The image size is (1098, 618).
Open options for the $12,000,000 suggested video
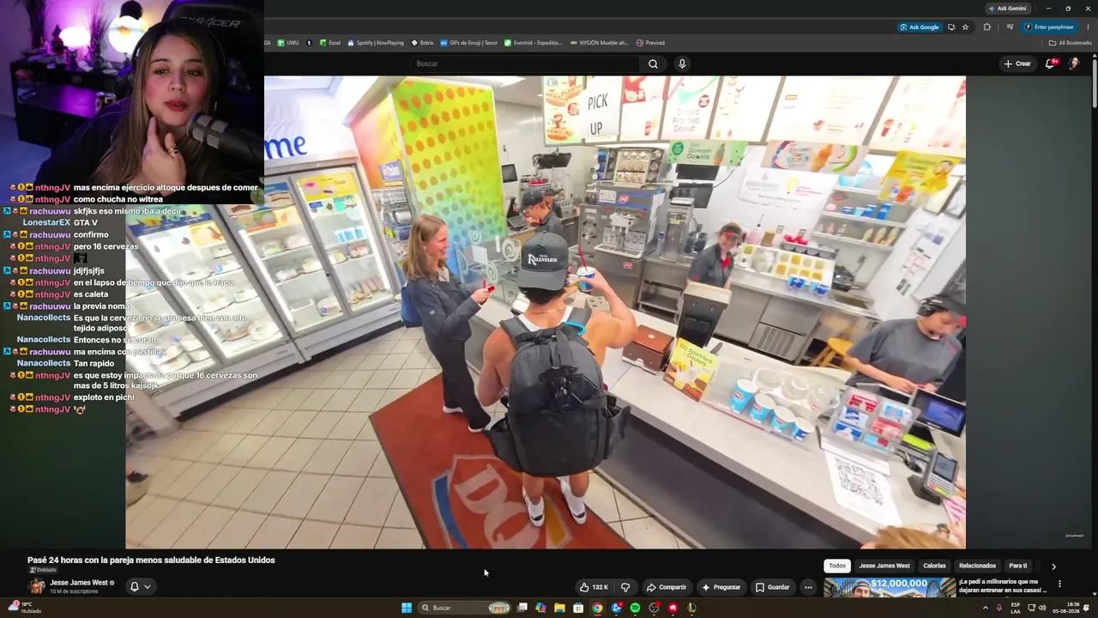click(1059, 584)
